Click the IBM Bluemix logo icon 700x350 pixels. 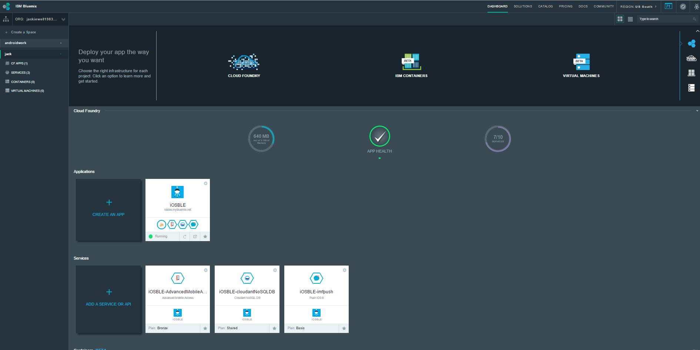coord(6,6)
